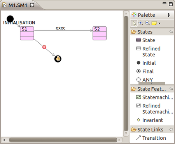
Task: Open the note tool dropdown arrow
Action: point(159,23)
